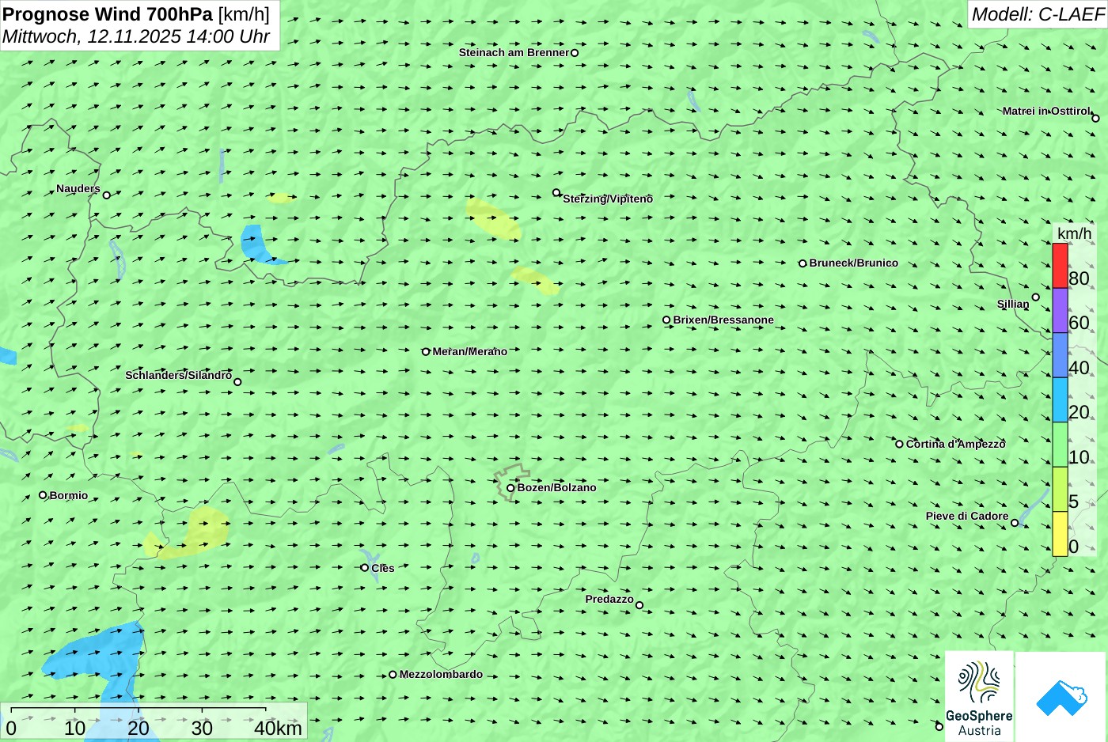The height and width of the screenshot is (742, 1108).
Task: Click the GeoSphere Austria logo
Action: [979, 697]
